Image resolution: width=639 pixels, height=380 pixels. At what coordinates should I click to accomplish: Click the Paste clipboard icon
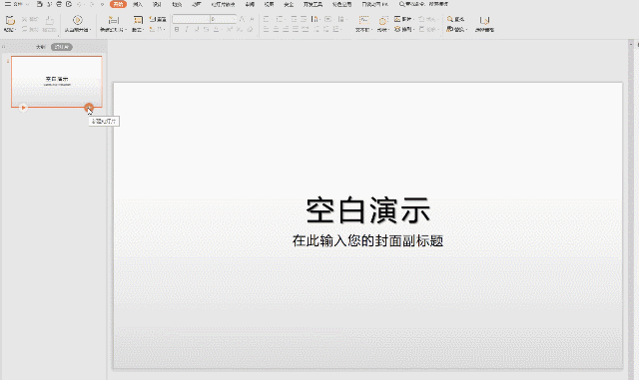(10, 20)
